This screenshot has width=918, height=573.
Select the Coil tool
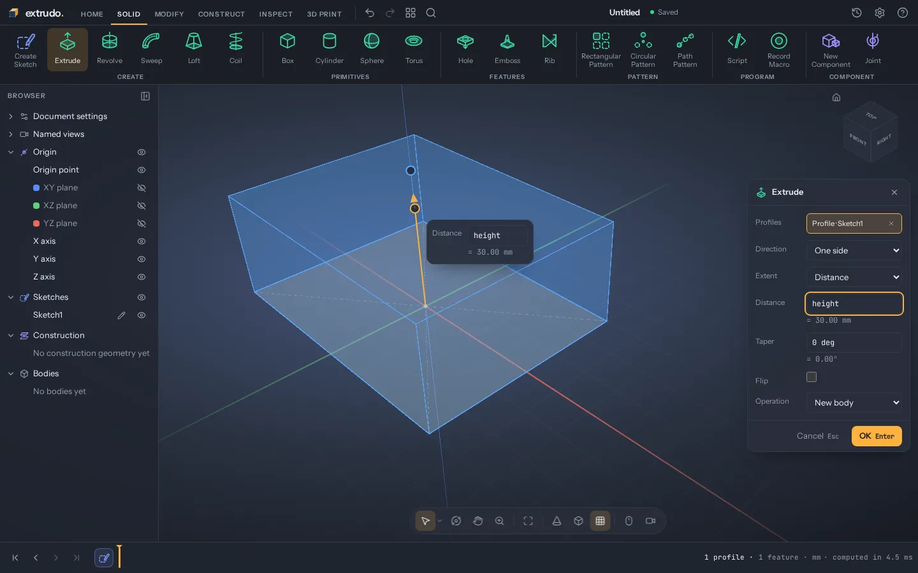point(236,49)
